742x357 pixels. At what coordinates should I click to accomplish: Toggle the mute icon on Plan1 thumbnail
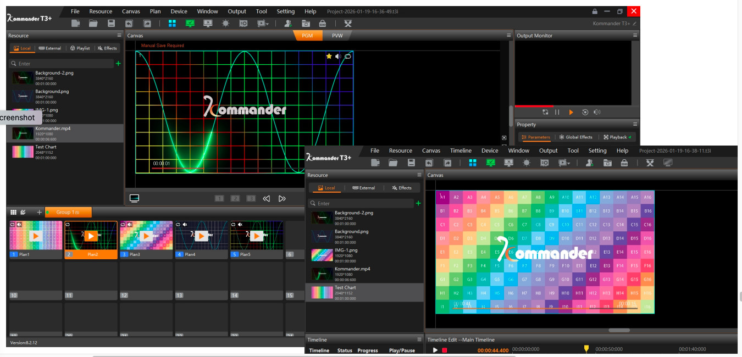[x=19, y=225]
